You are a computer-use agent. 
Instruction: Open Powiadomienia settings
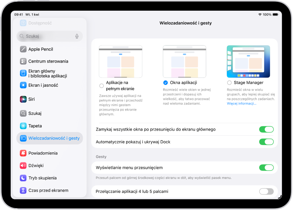43,153
